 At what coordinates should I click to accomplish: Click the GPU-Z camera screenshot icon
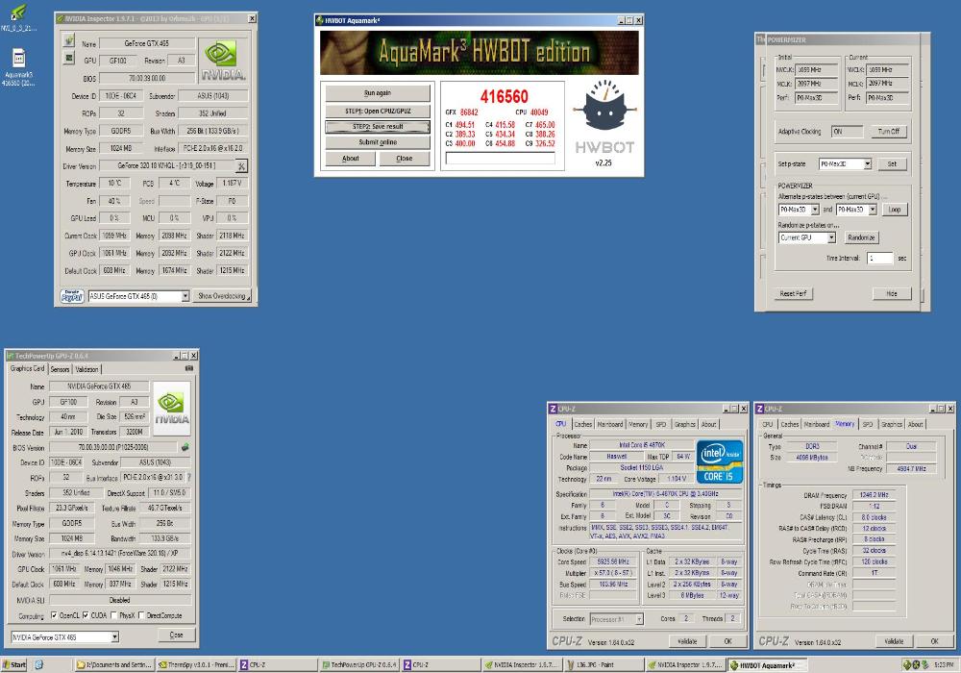tap(188, 368)
